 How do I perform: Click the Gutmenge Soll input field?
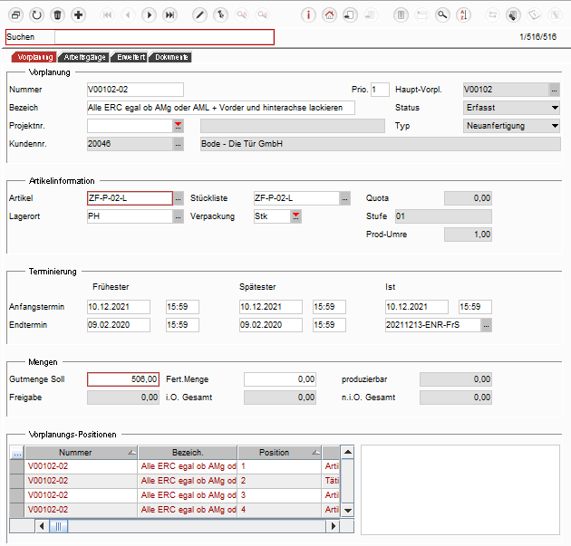pyautogui.click(x=123, y=379)
